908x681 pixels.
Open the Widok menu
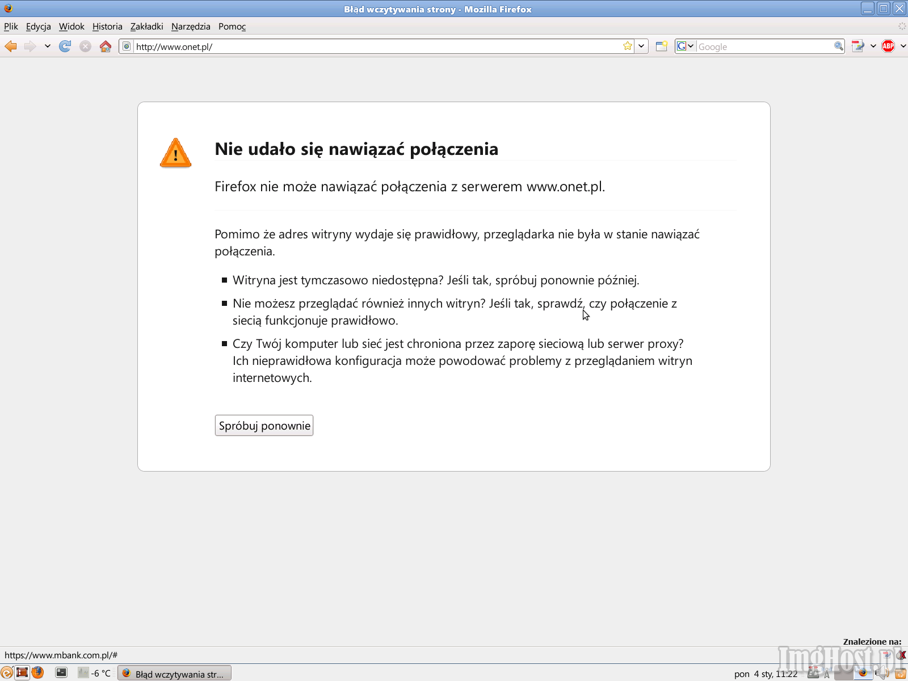[x=72, y=26]
